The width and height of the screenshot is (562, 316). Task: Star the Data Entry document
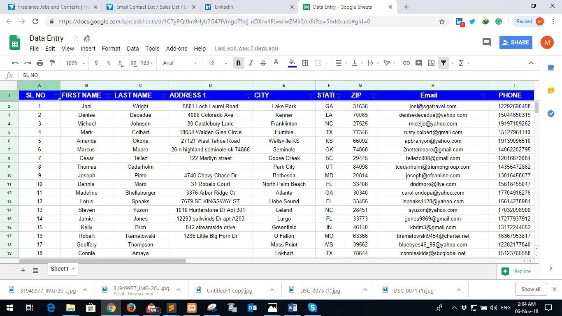(x=76, y=38)
